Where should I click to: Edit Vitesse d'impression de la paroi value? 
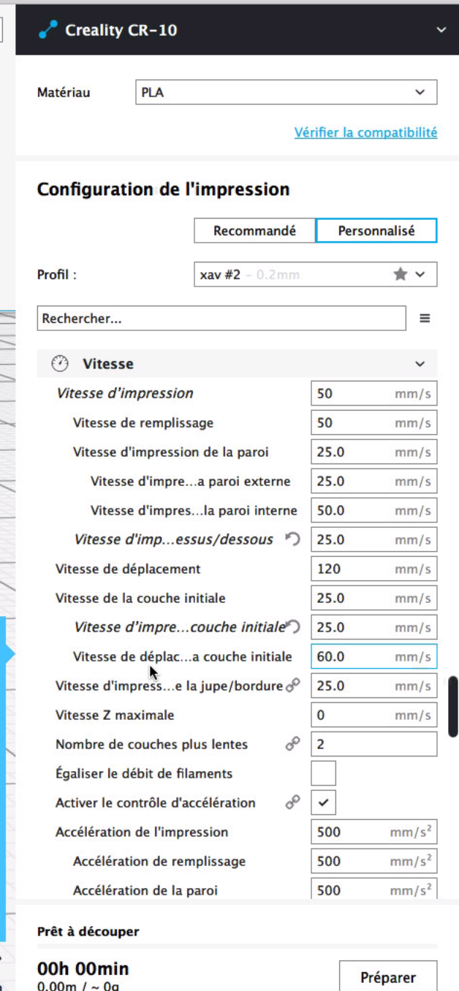tap(374, 452)
